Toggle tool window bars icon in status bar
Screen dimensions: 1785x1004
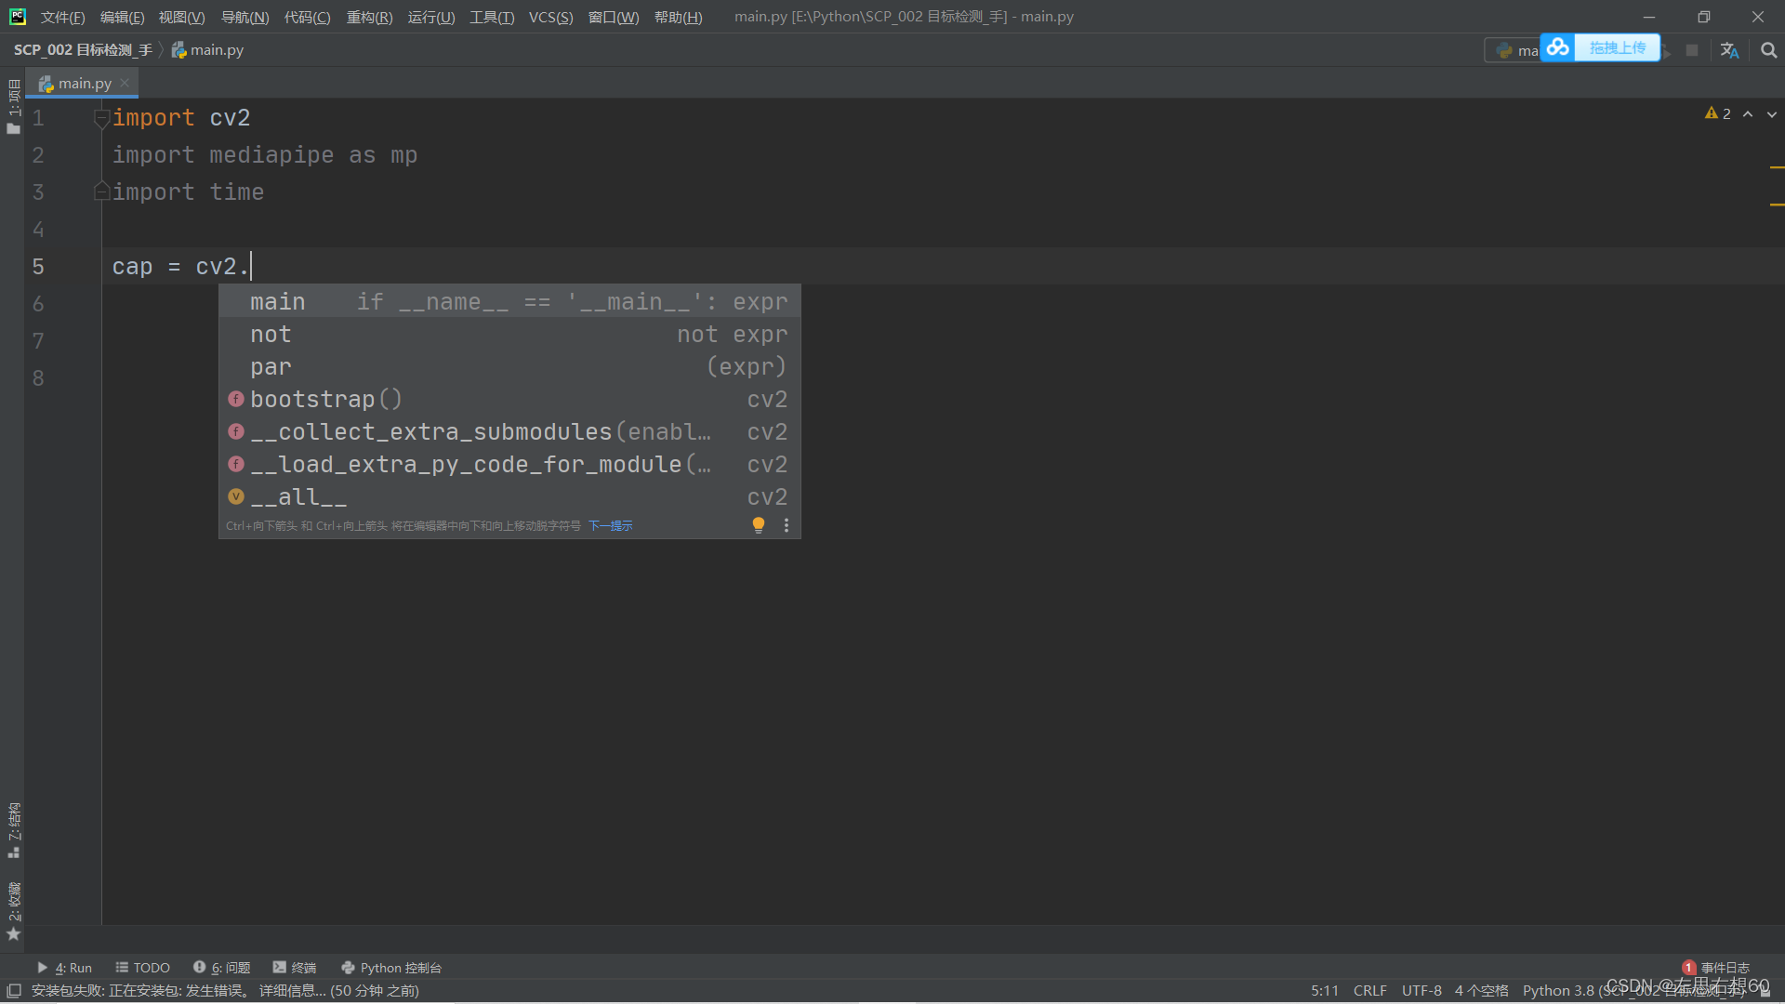[13, 991]
